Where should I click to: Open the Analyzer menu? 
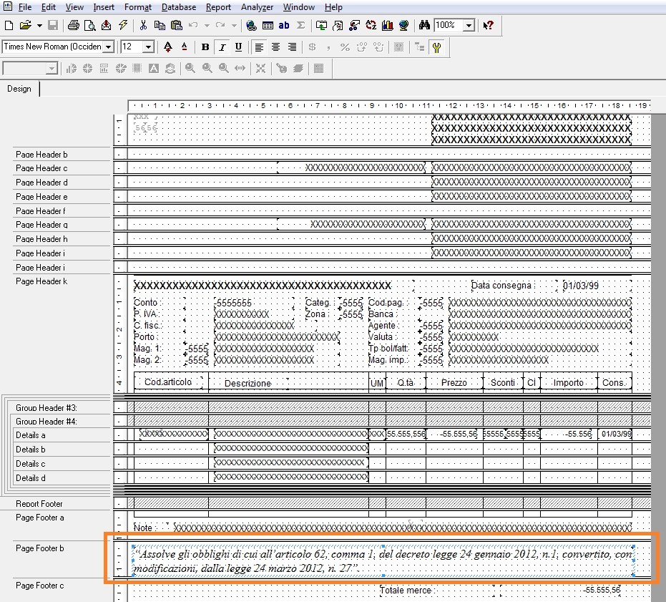(257, 7)
